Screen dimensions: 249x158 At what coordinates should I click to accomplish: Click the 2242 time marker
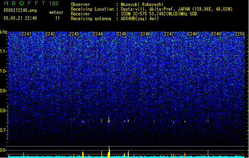(x=50, y=34)
